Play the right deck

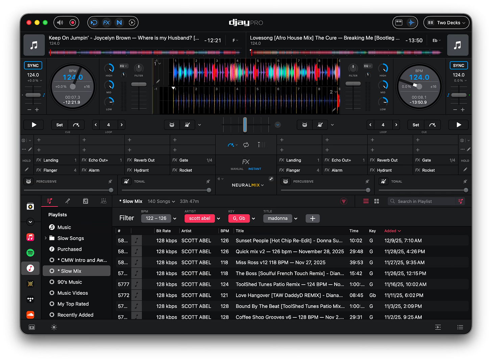[x=459, y=125]
